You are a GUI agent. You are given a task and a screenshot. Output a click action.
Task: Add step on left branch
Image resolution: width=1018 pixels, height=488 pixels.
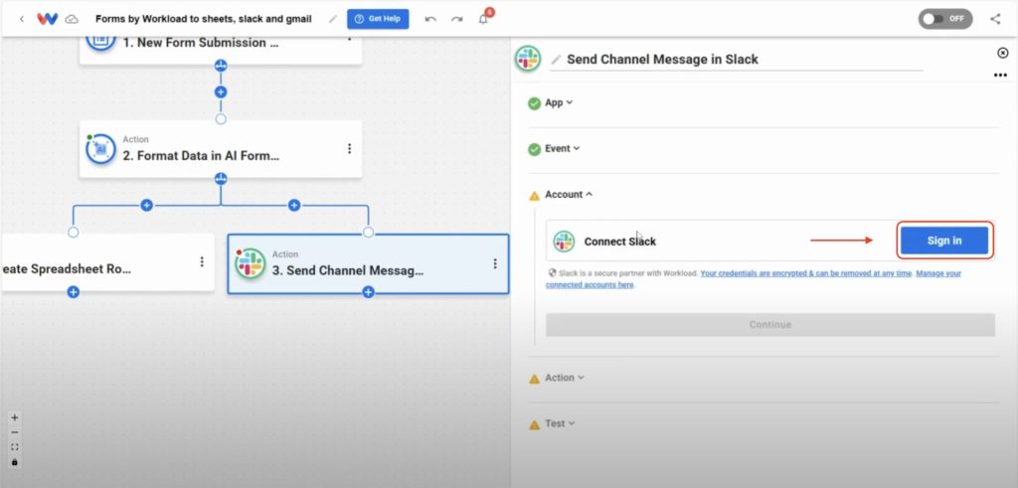147,205
